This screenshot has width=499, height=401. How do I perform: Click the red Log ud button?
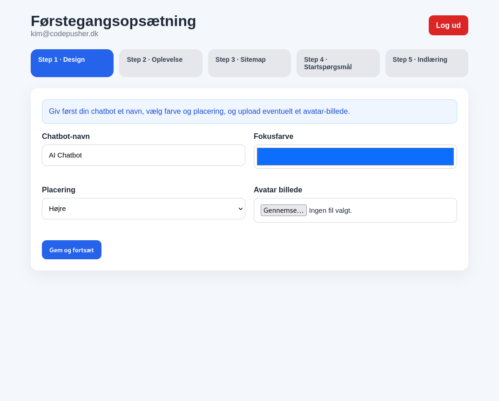pyautogui.click(x=448, y=25)
